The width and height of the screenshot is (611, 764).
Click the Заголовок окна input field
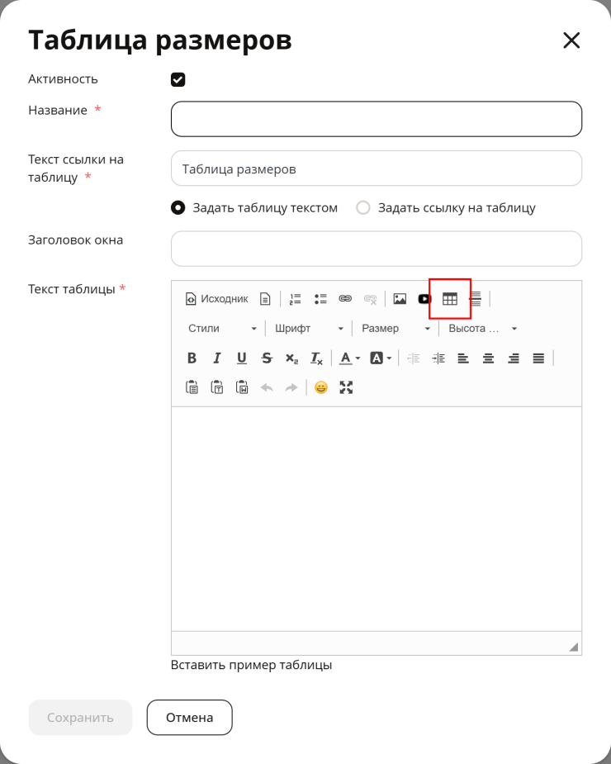(x=377, y=249)
